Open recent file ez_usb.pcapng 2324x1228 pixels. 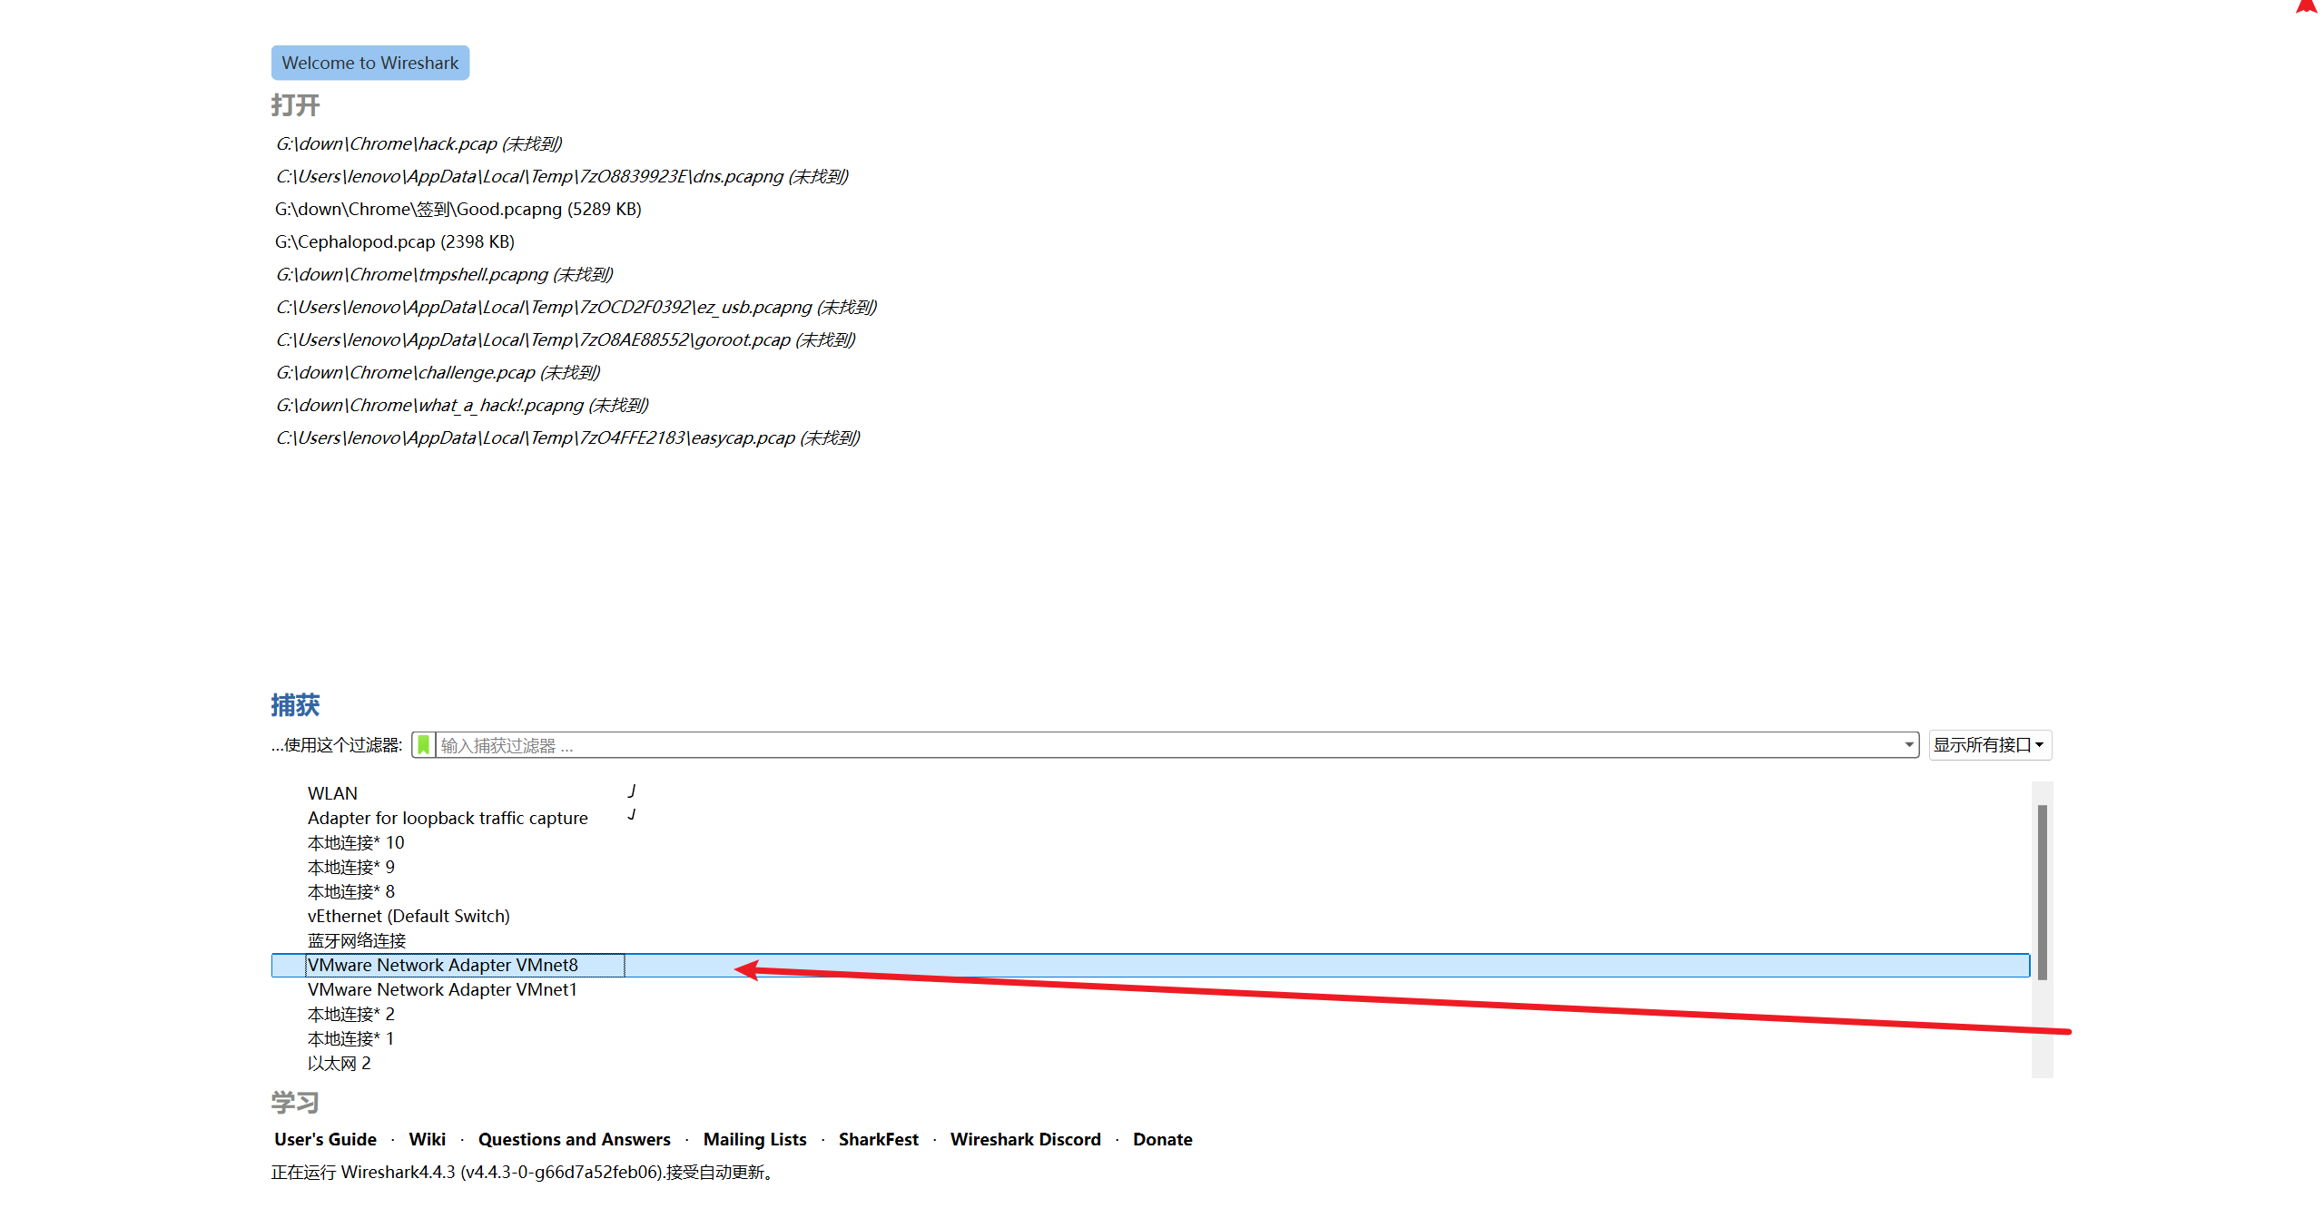[576, 307]
